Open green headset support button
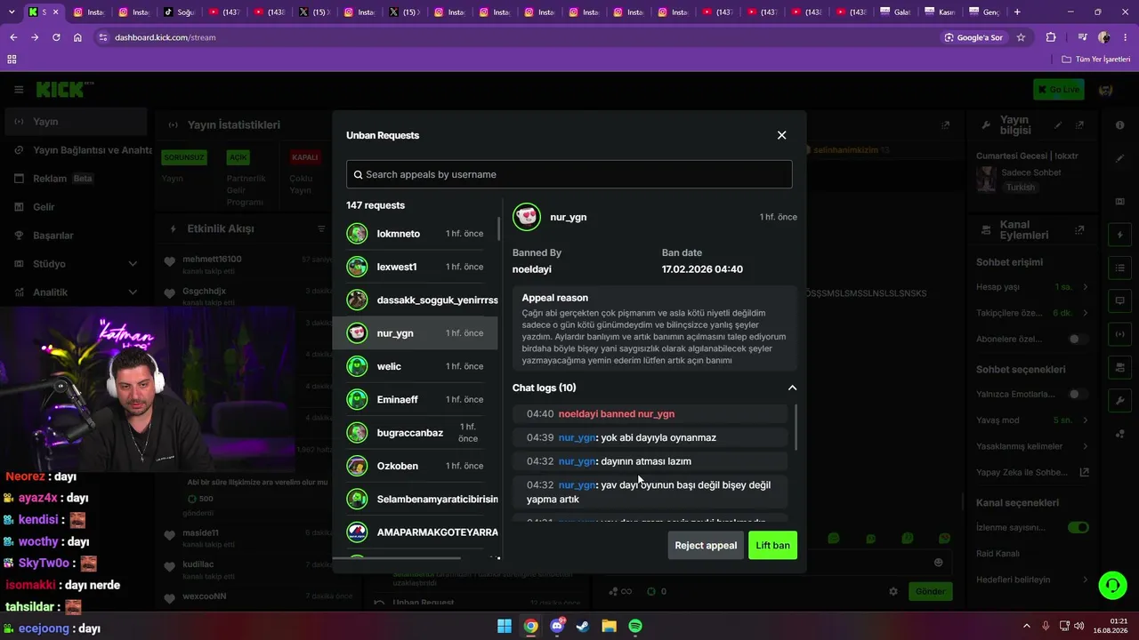 1112,585
